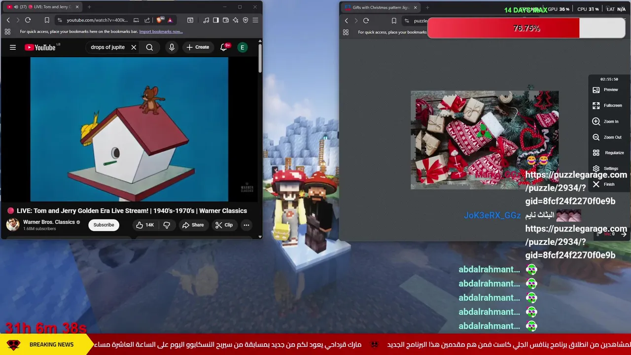
Task: Go to the YouTube home logo
Action: click(40, 47)
